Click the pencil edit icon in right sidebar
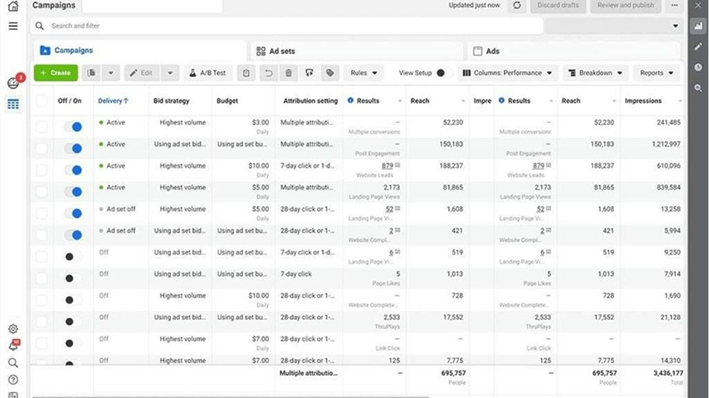The height and width of the screenshot is (398, 709). [698, 47]
